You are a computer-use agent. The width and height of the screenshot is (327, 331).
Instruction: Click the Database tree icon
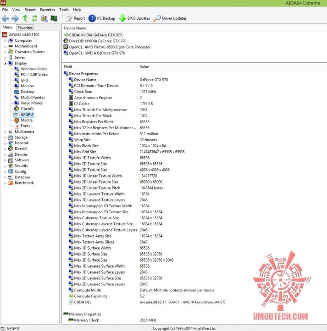[11, 177]
